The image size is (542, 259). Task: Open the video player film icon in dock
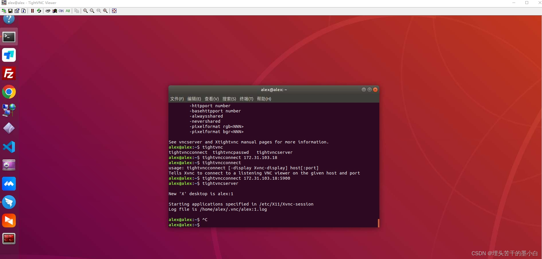(9, 165)
